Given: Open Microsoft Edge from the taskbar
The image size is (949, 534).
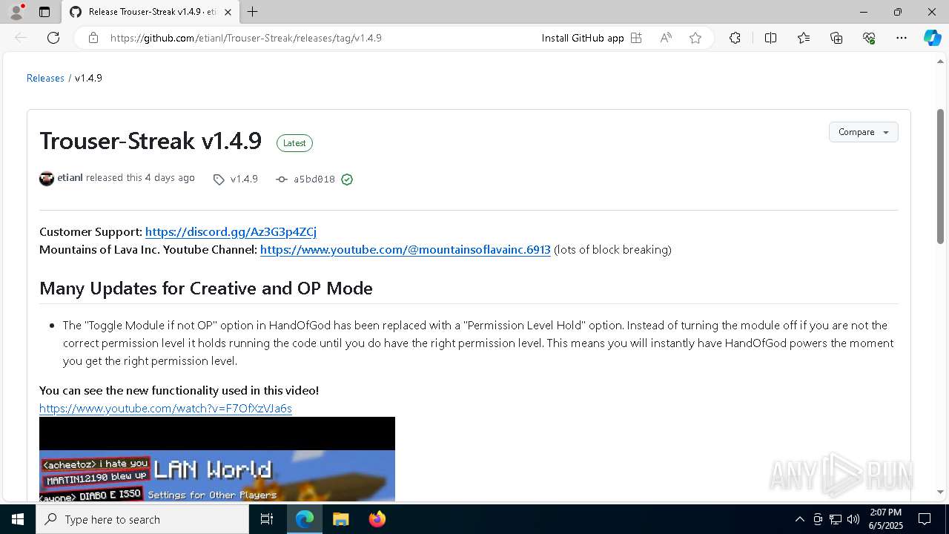Looking at the screenshot, I should pyautogui.click(x=305, y=519).
